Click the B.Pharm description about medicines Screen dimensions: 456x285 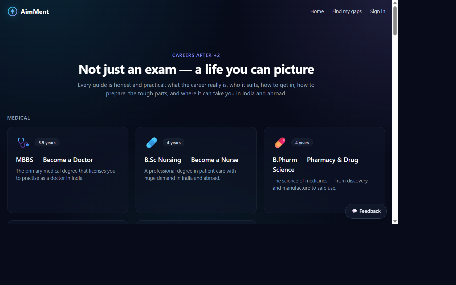point(320,184)
